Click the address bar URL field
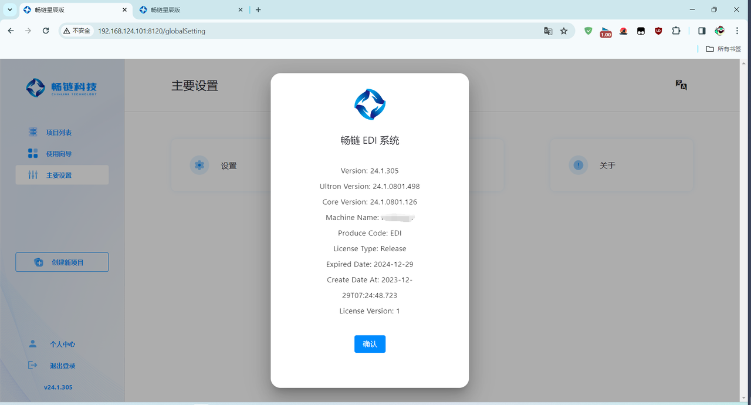This screenshot has height=405, width=751. [x=293, y=31]
